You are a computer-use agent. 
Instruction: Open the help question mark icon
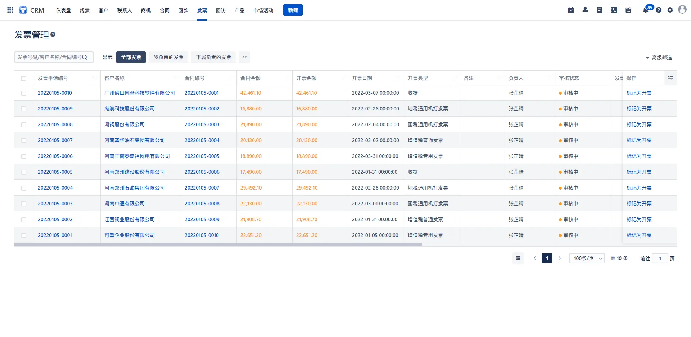pos(659,10)
